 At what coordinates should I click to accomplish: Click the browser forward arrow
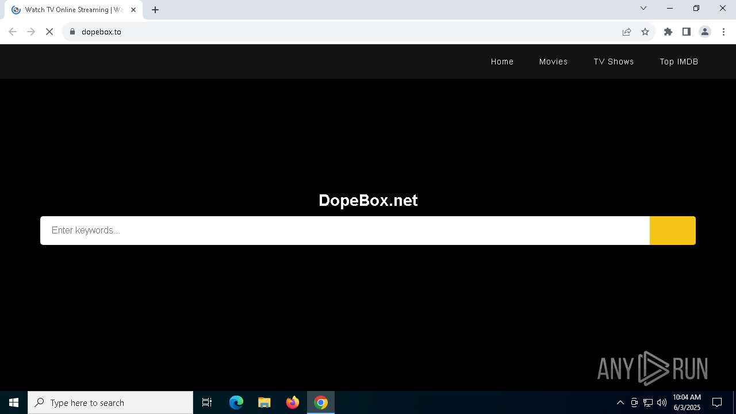click(x=31, y=32)
